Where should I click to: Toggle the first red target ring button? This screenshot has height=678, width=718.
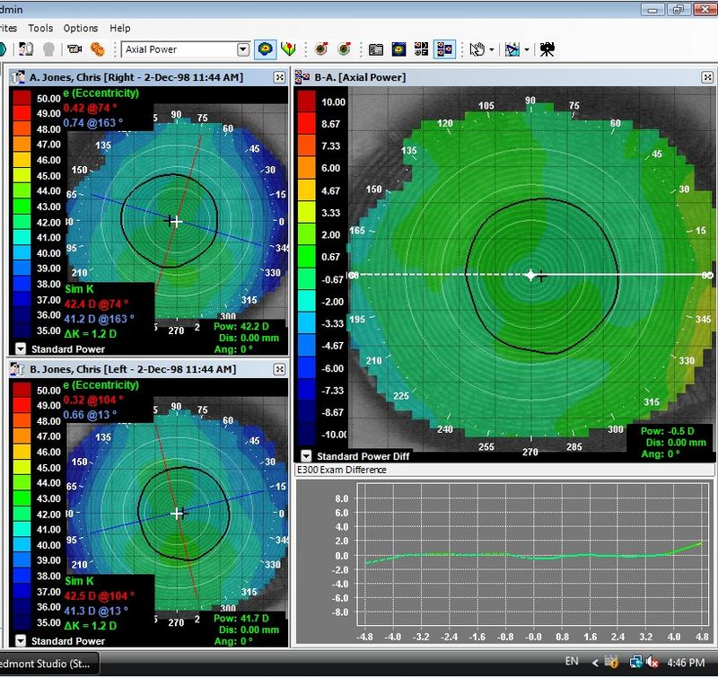[x=321, y=49]
